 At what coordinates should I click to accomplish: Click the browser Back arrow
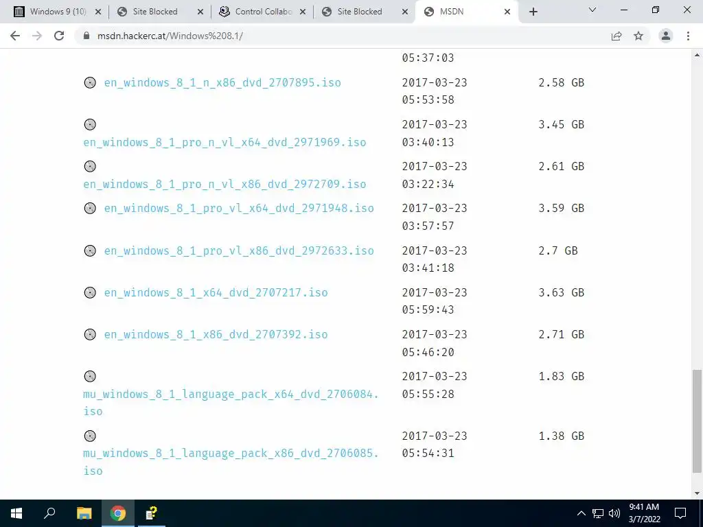tap(15, 36)
